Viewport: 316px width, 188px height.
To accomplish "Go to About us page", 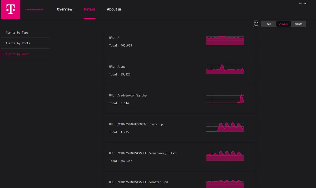I will point(114,9).
